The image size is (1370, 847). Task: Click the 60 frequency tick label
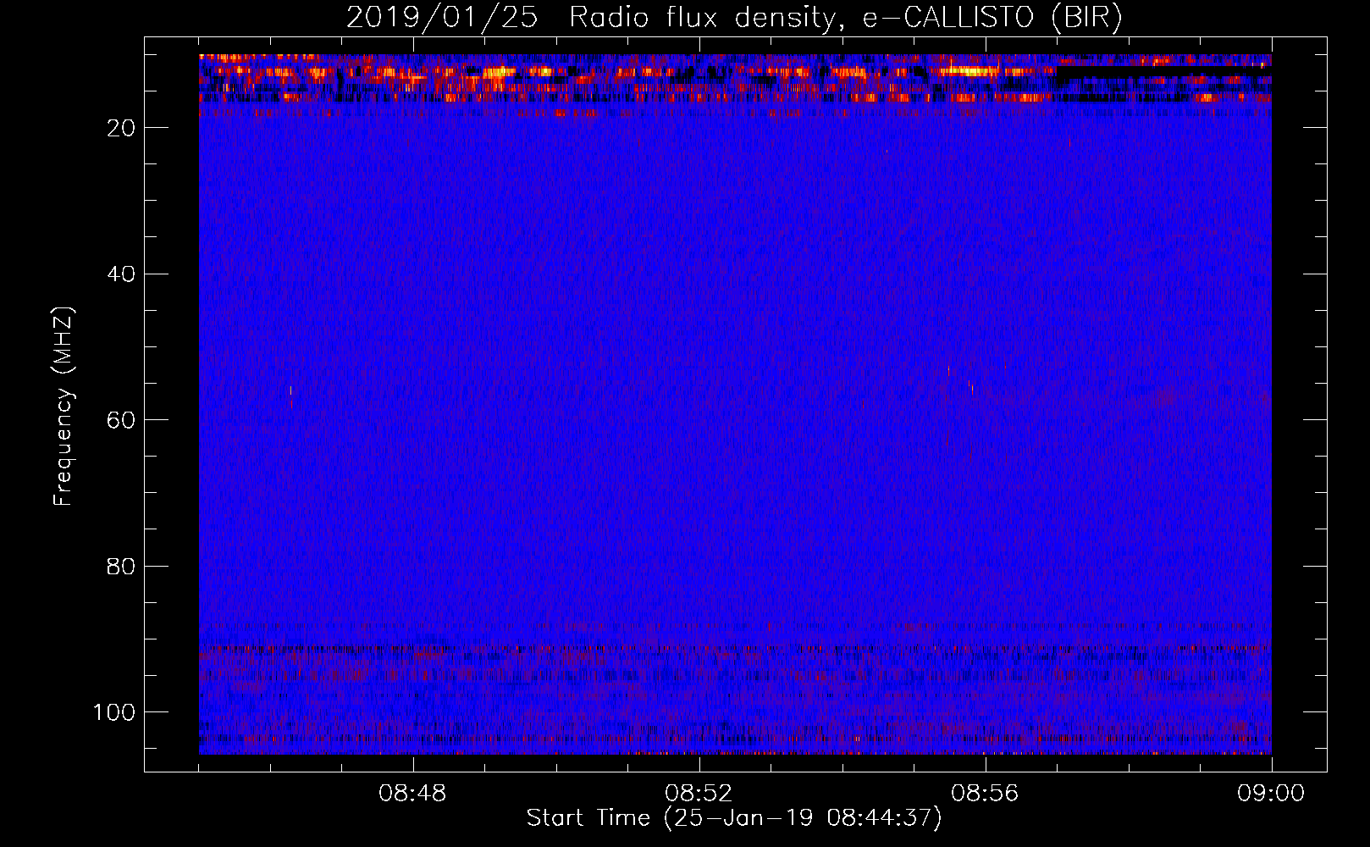(x=121, y=420)
